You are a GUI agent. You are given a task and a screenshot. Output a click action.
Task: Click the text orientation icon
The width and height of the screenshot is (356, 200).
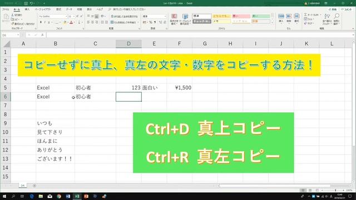tap(102, 16)
